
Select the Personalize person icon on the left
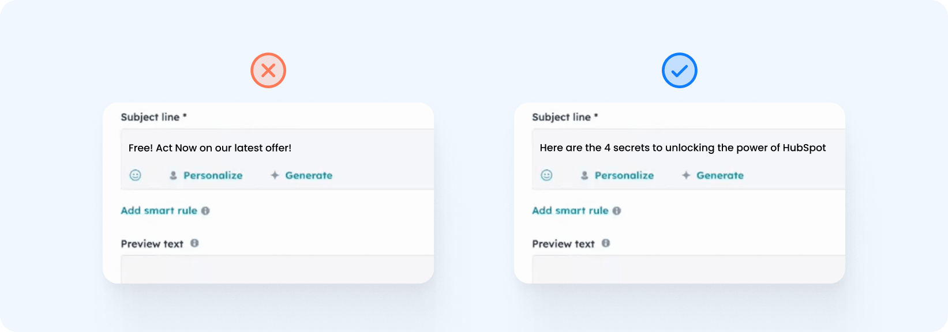[174, 175]
